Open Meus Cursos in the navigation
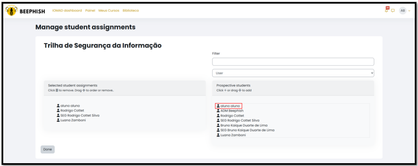The image size is (418, 166). pos(109,11)
